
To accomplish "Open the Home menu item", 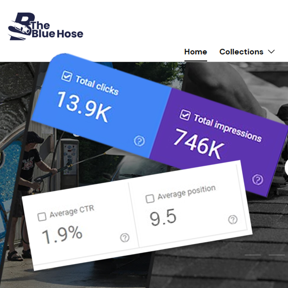I will click(196, 52).
